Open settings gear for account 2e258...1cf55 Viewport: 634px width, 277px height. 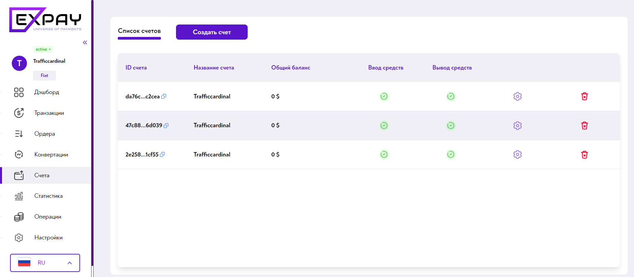pyautogui.click(x=518, y=154)
